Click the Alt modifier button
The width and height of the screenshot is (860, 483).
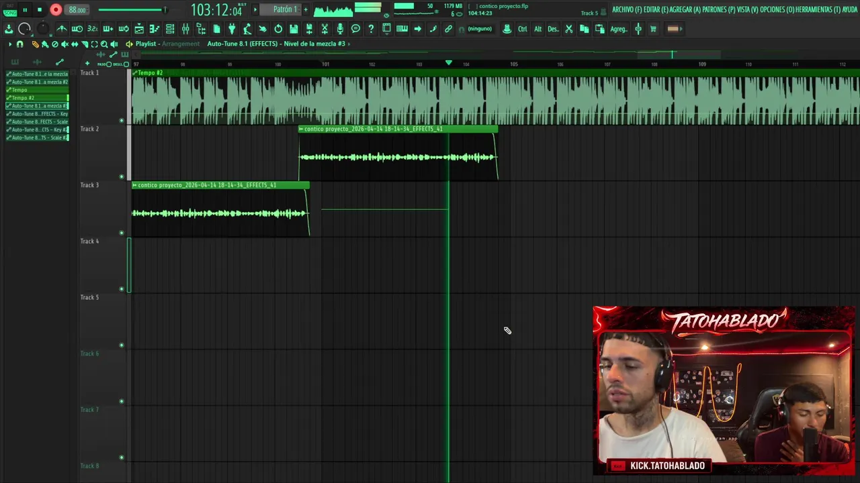(x=537, y=29)
